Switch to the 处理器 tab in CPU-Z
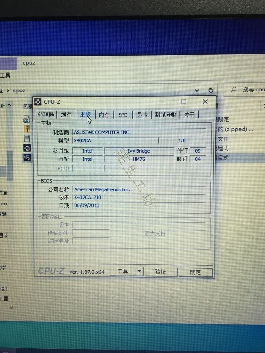Viewport: 265px width, 353px height. coord(46,114)
